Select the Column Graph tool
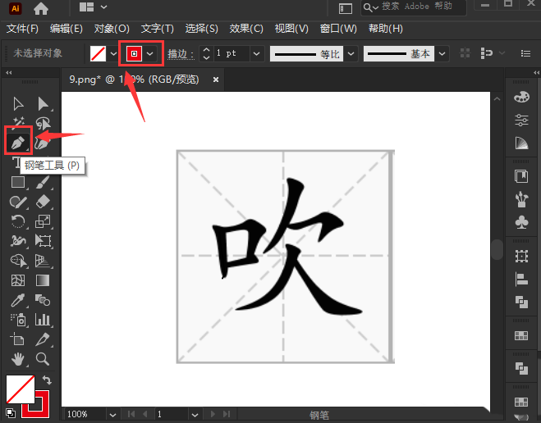541x423 pixels. 43,320
